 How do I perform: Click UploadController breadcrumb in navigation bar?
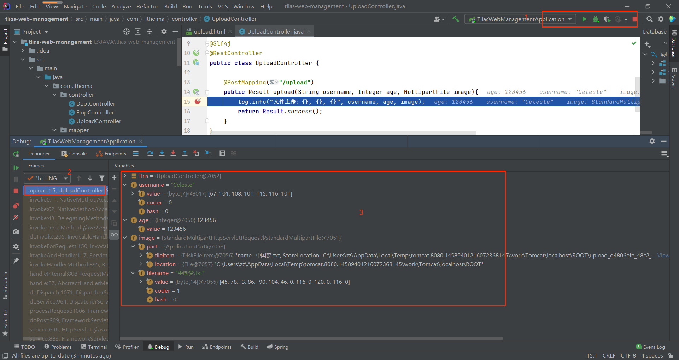230,19
